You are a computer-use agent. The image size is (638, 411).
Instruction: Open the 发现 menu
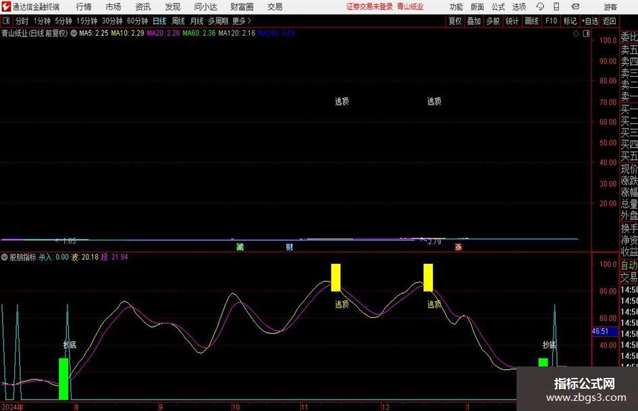pos(173,7)
